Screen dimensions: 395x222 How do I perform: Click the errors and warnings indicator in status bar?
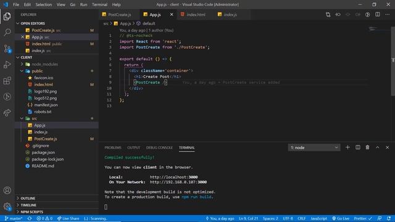click(x=44, y=218)
